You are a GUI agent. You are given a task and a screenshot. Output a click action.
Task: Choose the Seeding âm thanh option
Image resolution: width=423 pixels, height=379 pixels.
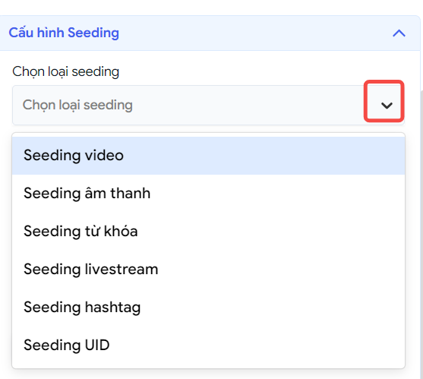pos(208,194)
